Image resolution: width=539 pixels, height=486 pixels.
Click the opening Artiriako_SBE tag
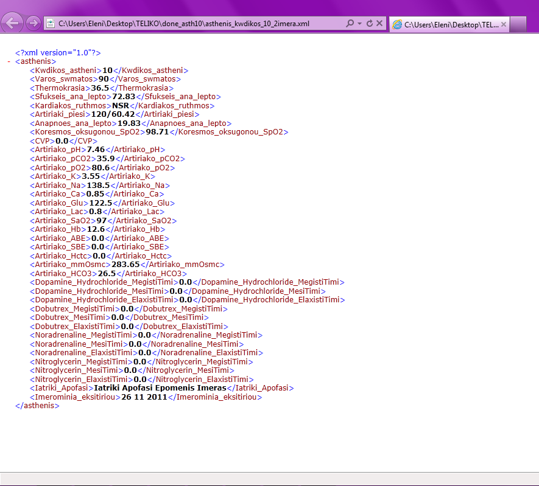coord(60,247)
